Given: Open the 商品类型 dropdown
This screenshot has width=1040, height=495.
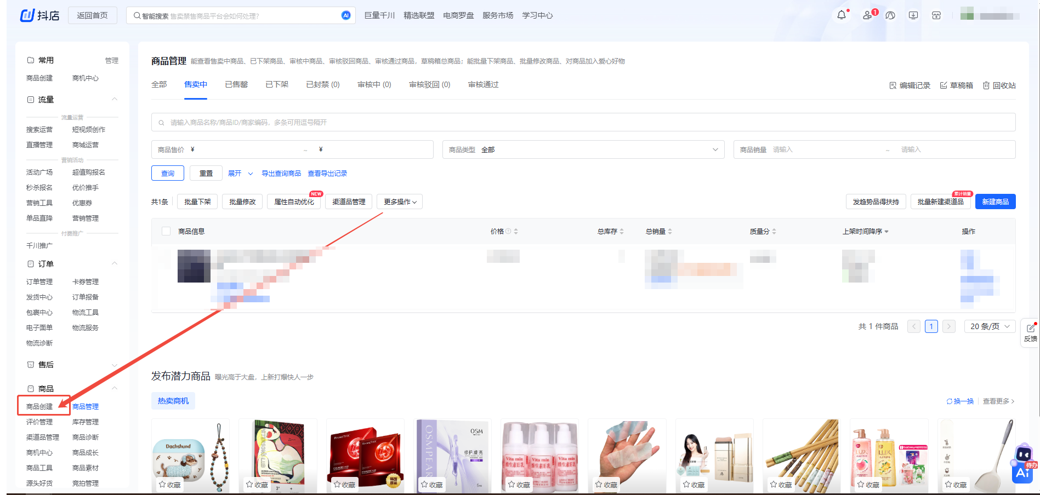Looking at the screenshot, I should pos(583,149).
